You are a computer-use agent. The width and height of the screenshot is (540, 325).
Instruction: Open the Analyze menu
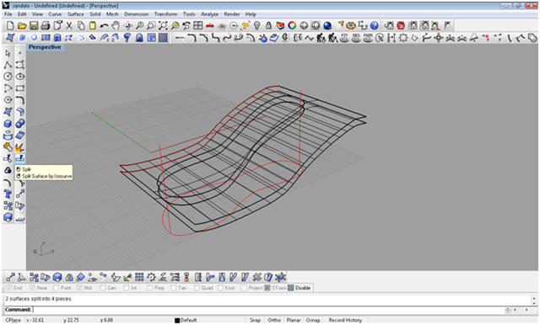click(x=210, y=14)
